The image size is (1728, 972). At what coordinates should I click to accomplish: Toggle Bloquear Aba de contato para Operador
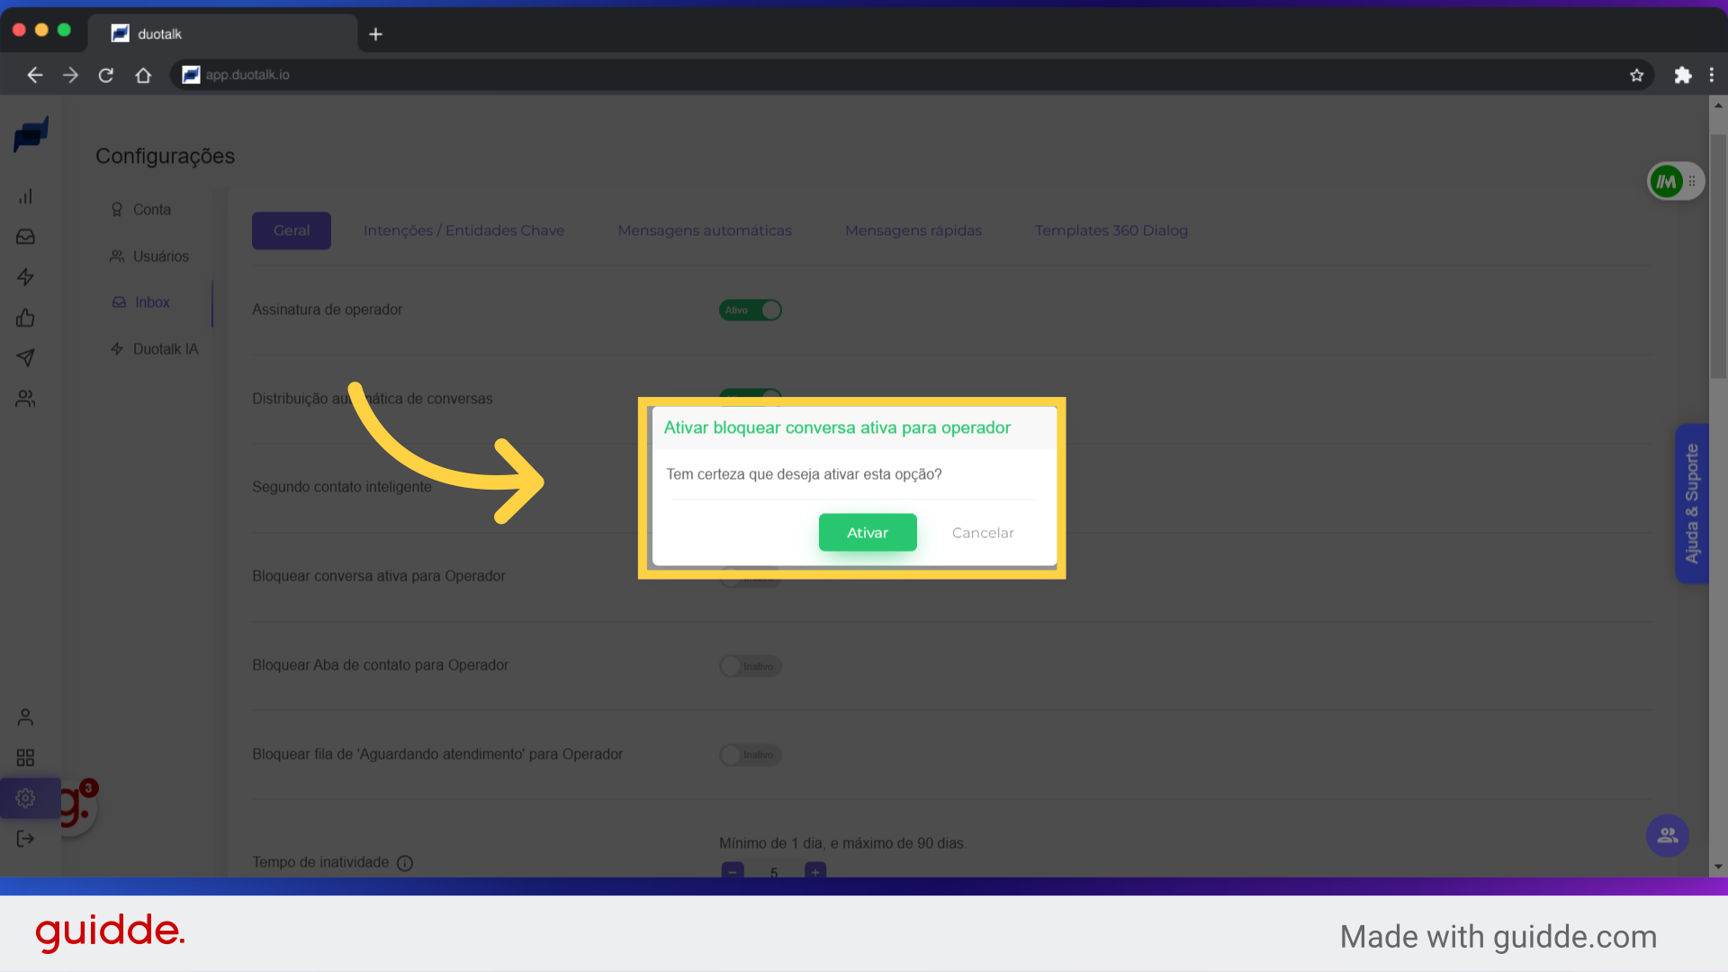pos(751,666)
